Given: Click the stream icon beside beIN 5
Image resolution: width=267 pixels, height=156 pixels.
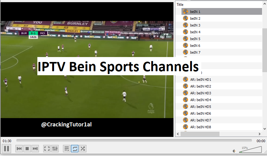Looking at the screenshot, I should [x=186, y=39].
